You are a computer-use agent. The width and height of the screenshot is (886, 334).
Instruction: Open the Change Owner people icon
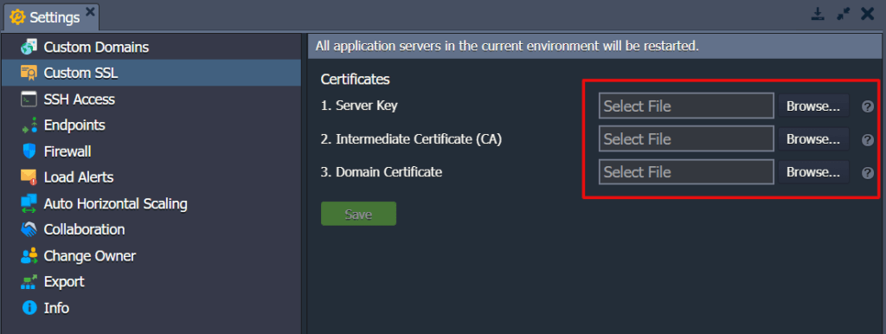point(29,256)
